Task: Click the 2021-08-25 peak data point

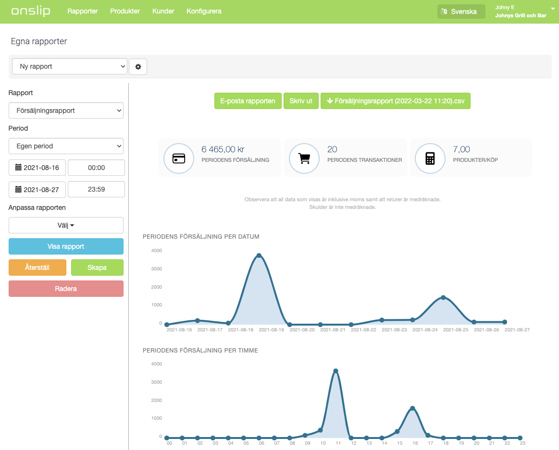Action: point(443,297)
